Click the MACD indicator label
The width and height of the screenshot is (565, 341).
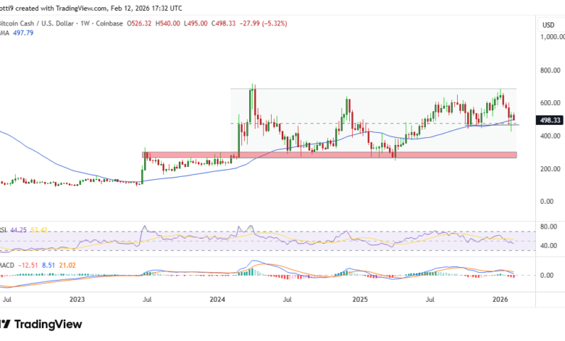tap(7, 255)
